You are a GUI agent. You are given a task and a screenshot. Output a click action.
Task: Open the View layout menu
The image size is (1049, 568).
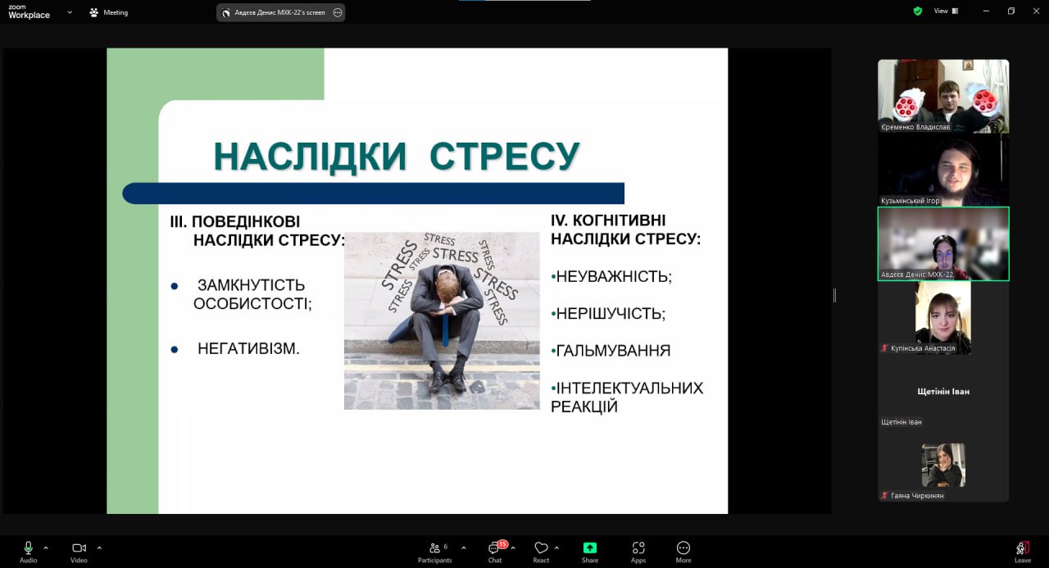click(x=945, y=11)
